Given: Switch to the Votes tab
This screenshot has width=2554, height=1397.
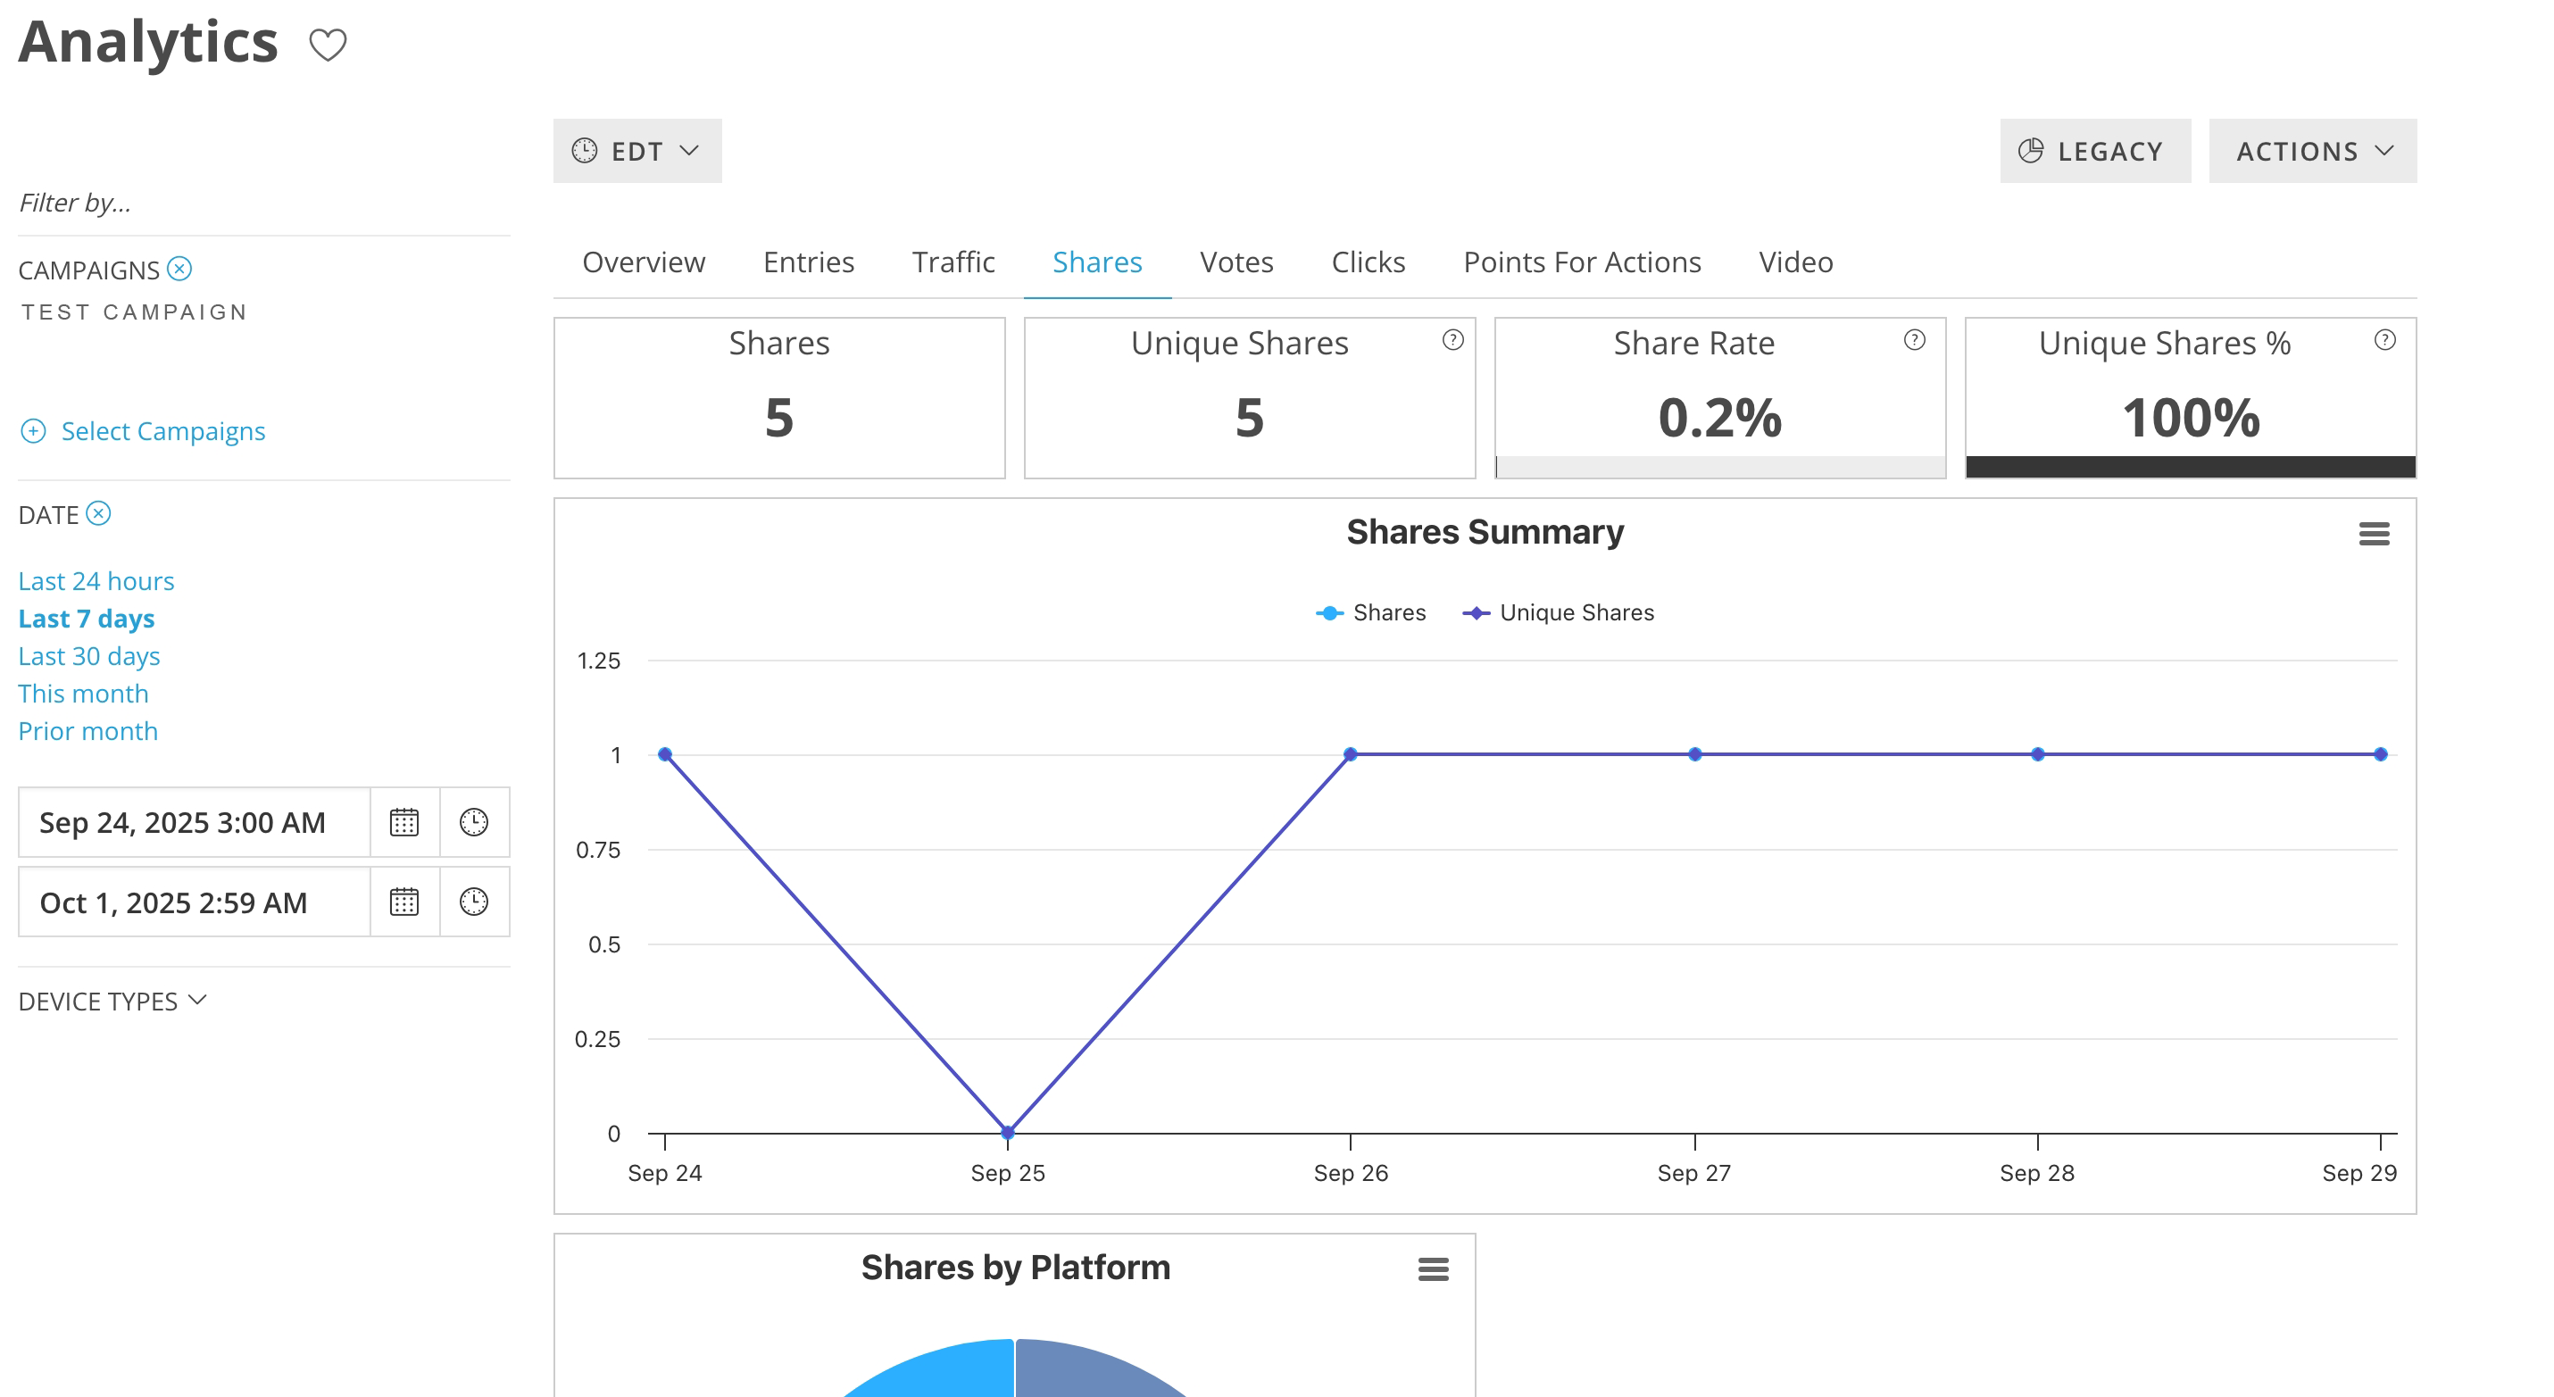Looking at the screenshot, I should (x=1236, y=262).
